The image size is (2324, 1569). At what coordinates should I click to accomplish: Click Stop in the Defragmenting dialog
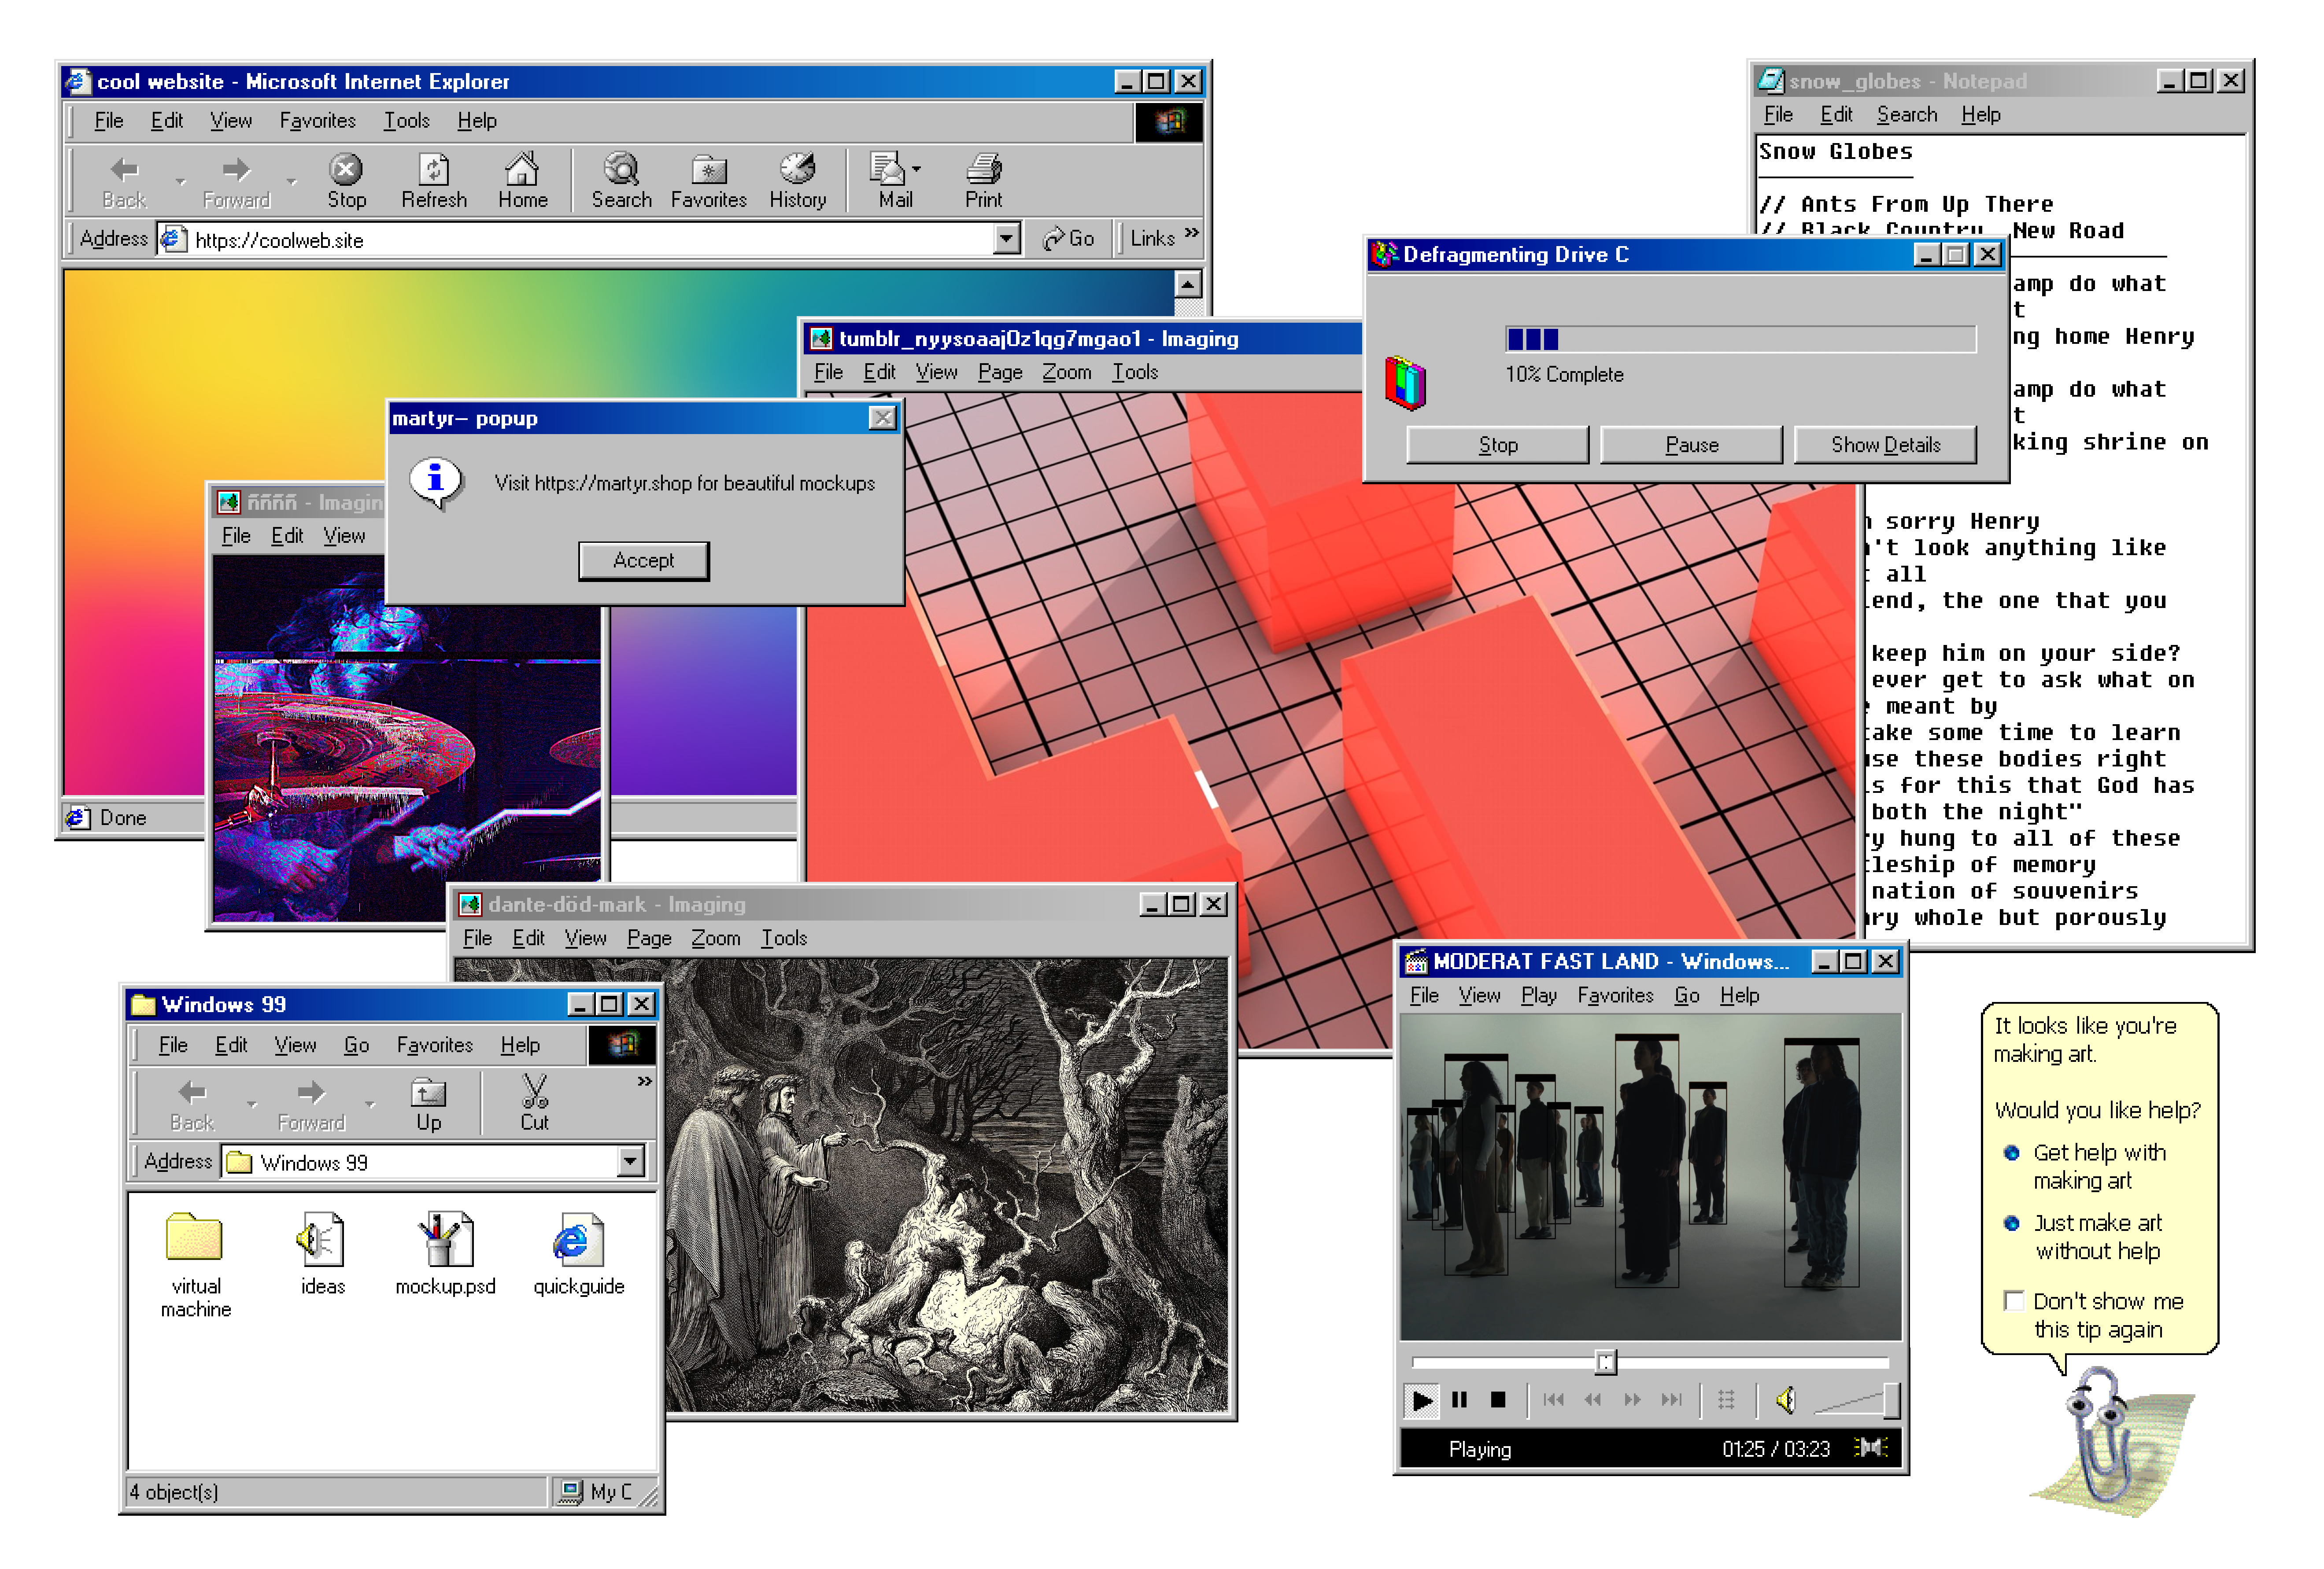tap(1497, 445)
